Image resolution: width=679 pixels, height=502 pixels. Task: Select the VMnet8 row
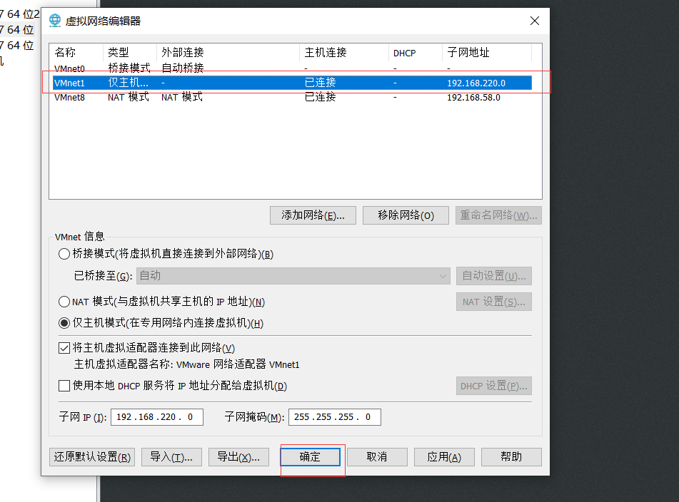[x=292, y=97]
